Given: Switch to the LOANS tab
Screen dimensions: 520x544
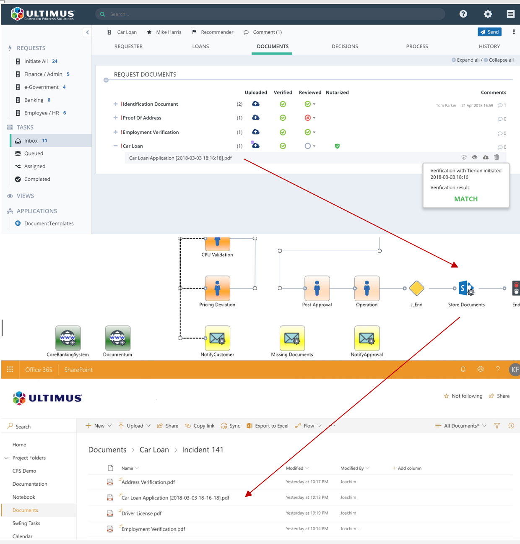Looking at the screenshot, I should (x=200, y=47).
